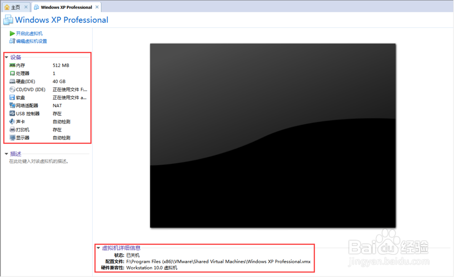
Task: Click the display 显示器 icon
Action: (12, 138)
